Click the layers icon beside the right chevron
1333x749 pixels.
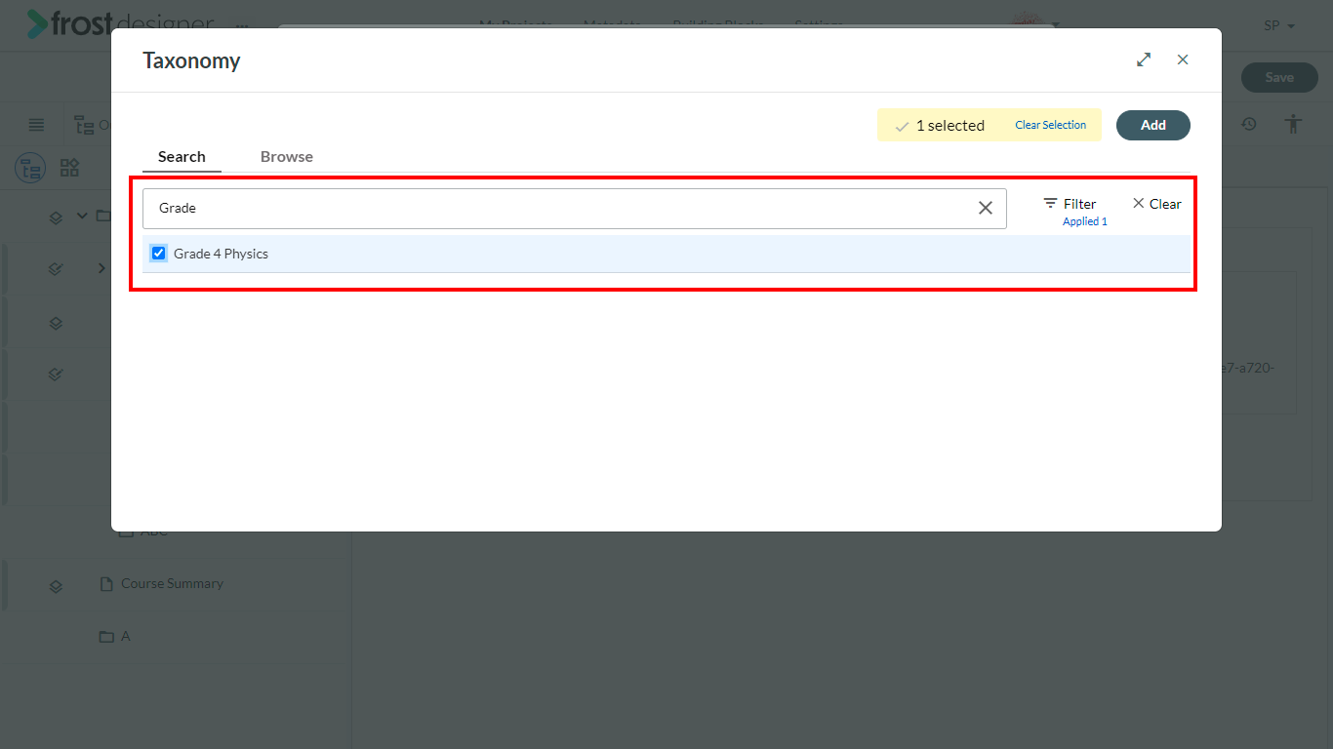tap(56, 269)
